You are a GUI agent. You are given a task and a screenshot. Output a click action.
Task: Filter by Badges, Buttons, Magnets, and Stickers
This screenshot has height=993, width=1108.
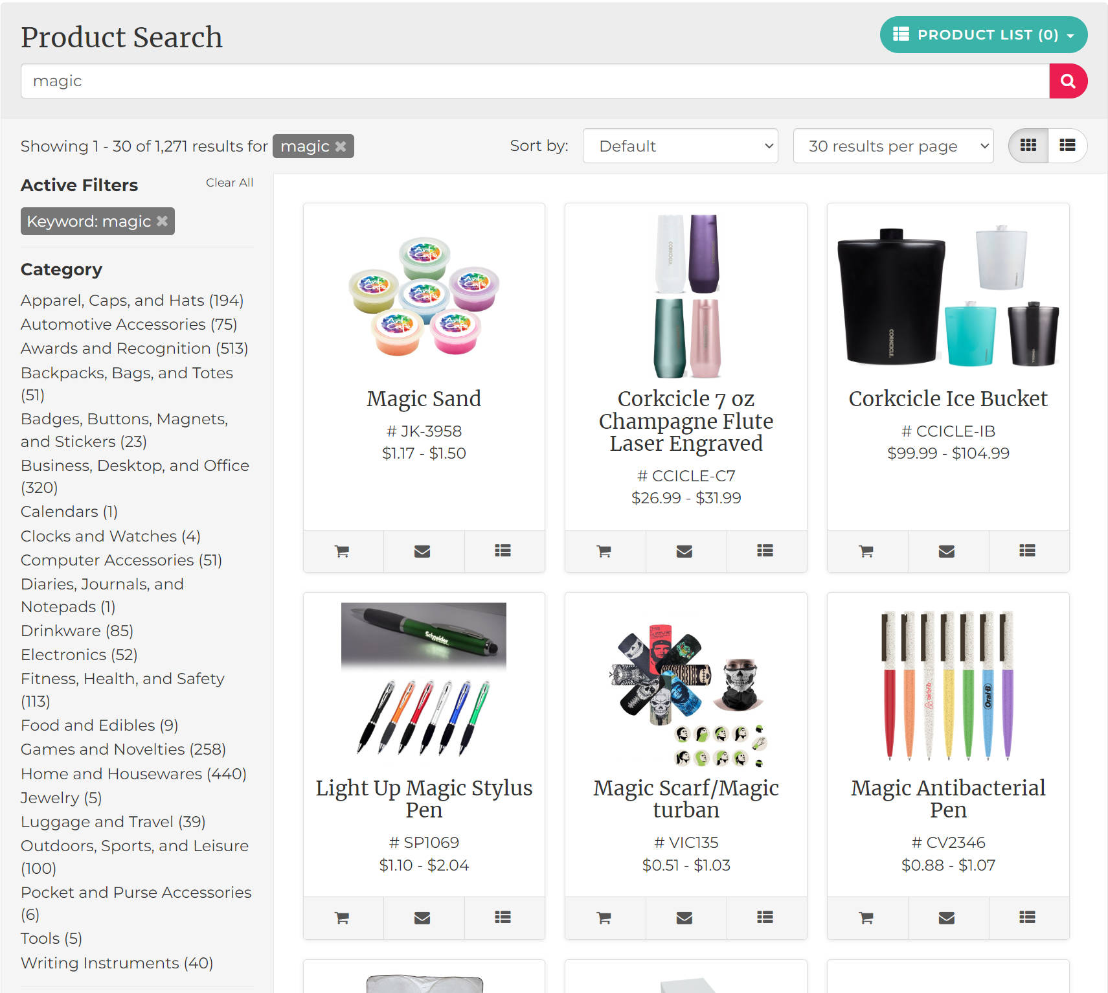pos(124,430)
